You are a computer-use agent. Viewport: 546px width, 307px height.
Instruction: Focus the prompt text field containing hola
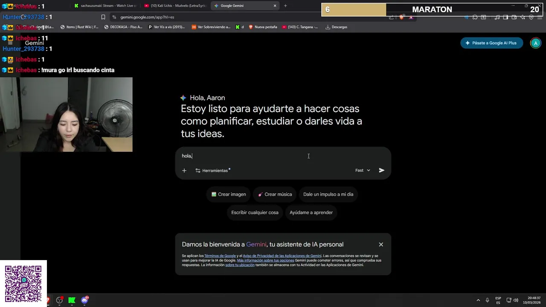283,156
